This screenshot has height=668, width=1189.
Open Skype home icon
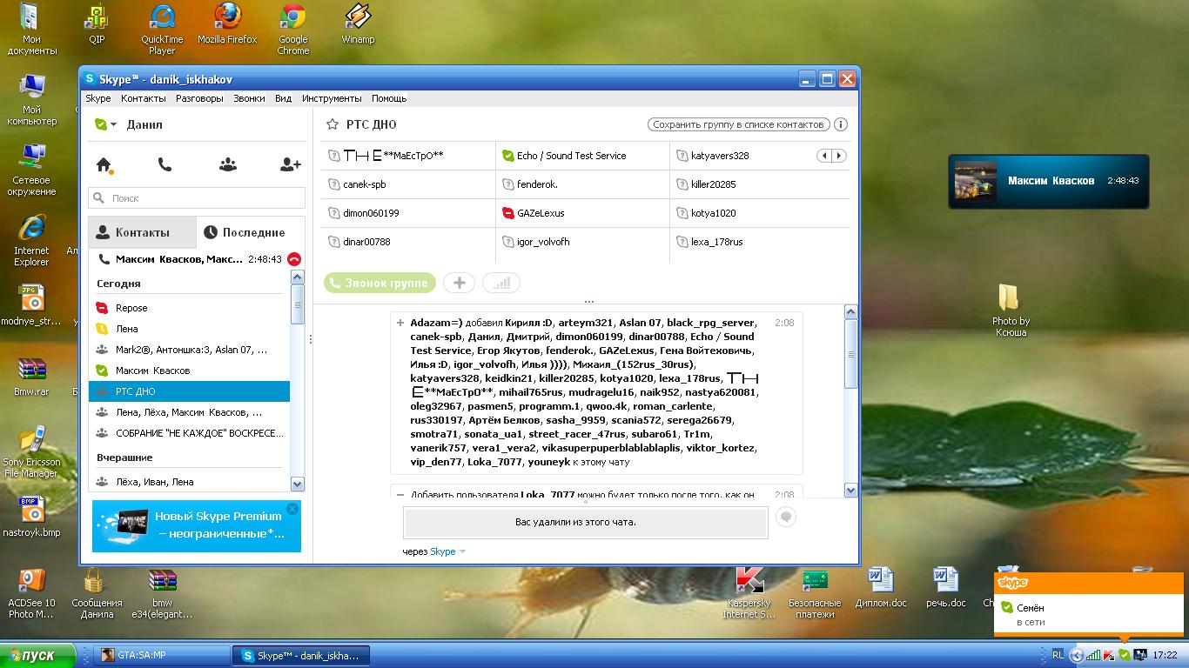coord(104,164)
